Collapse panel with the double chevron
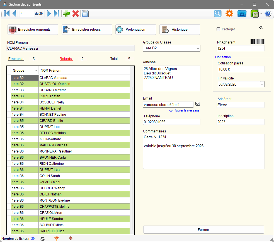 click(261, 27)
